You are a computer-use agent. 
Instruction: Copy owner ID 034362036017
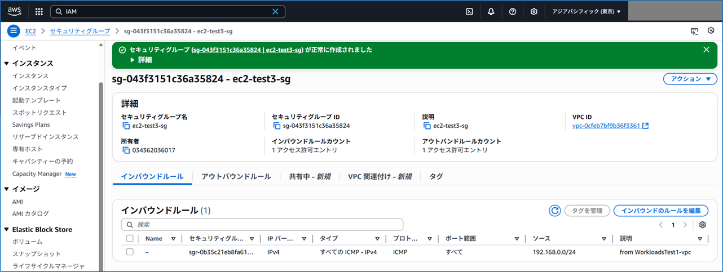[x=125, y=150]
